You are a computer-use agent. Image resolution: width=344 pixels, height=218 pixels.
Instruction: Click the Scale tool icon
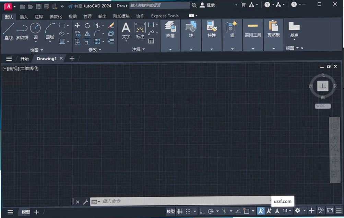point(87,42)
